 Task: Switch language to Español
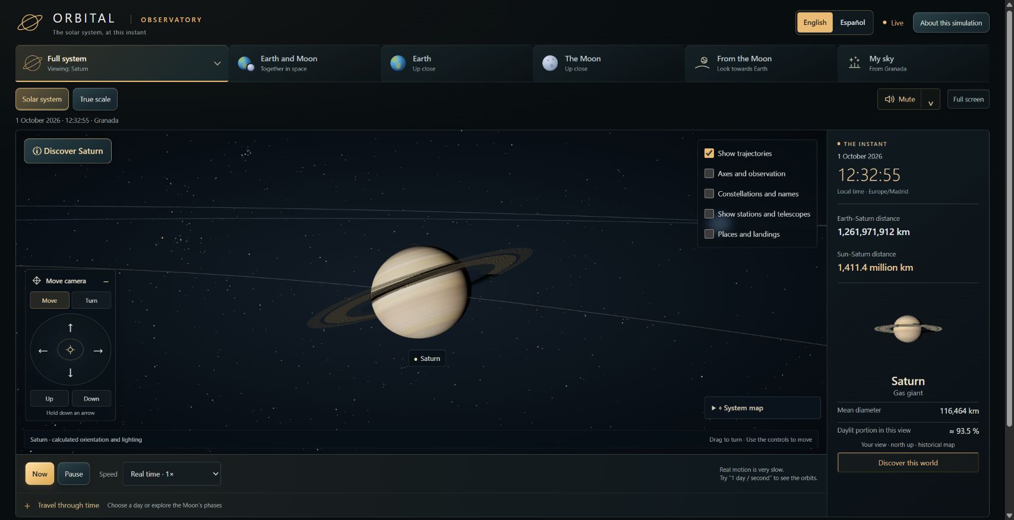(852, 23)
